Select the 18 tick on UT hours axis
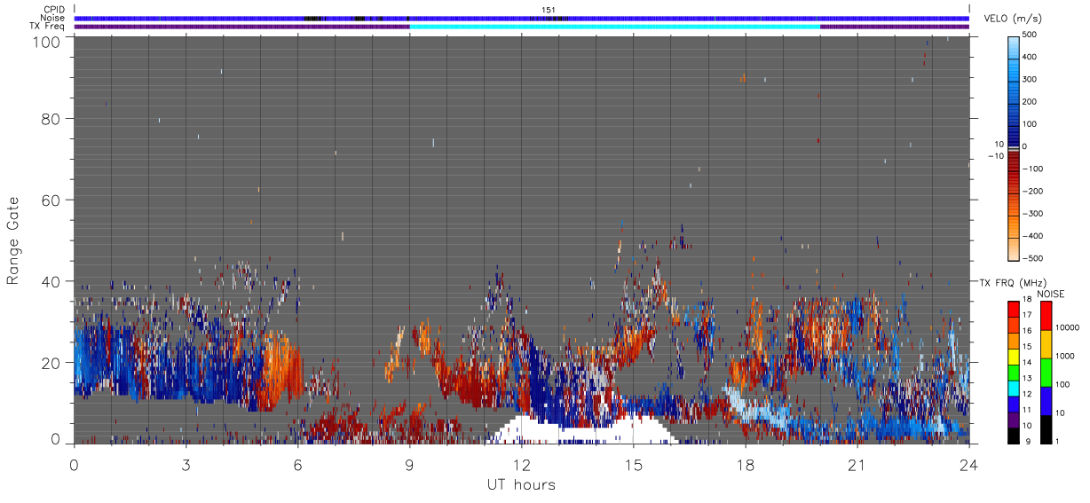1090x503 pixels. click(745, 464)
